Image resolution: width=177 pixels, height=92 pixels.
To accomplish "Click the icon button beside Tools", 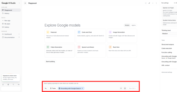I will (46, 88).
